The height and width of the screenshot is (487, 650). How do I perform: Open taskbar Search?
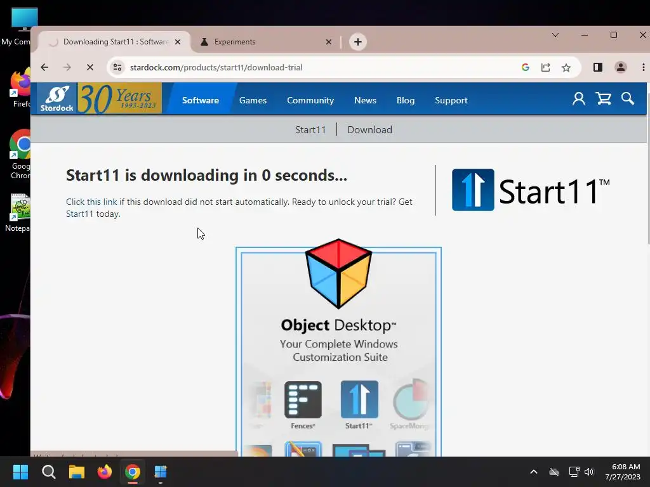click(48, 472)
